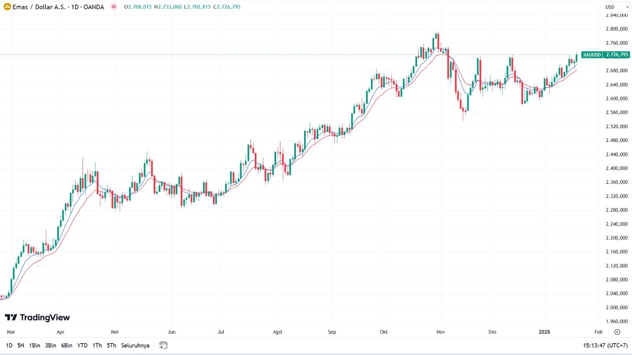Click the Okt label on time axis

tap(384, 332)
